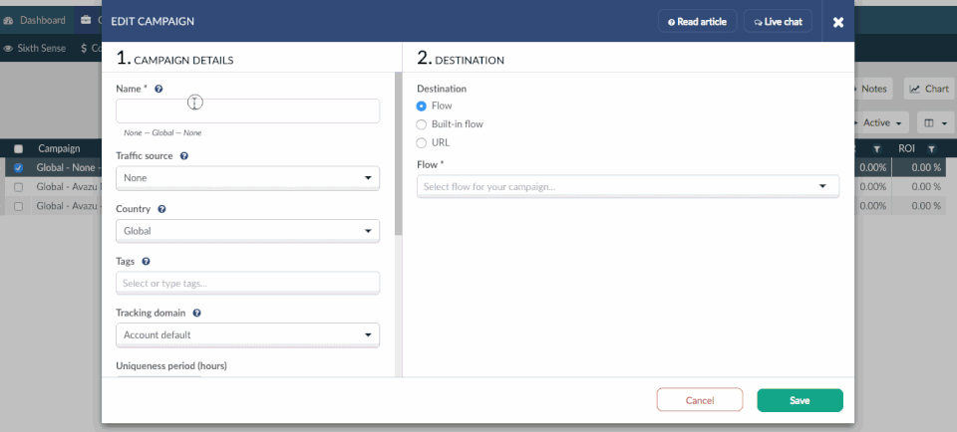
Task: Close the Edit Campaign dialog with X
Action: click(838, 21)
